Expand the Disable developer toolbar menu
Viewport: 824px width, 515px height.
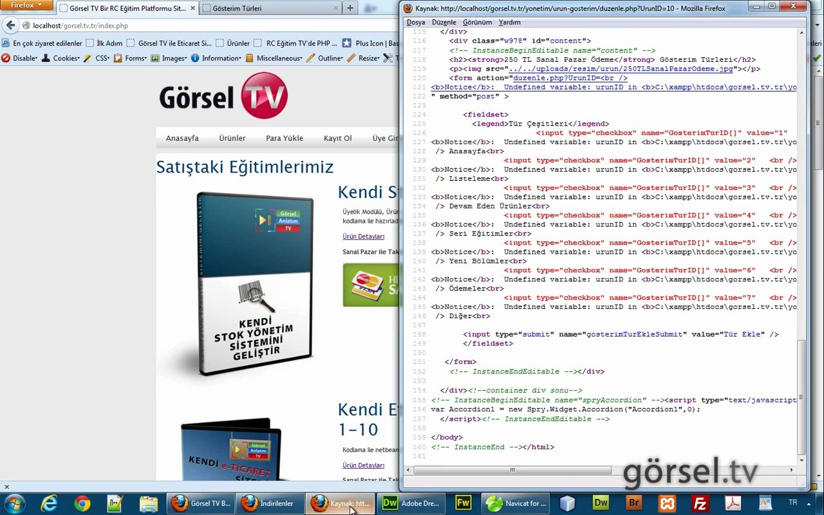(20, 58)
